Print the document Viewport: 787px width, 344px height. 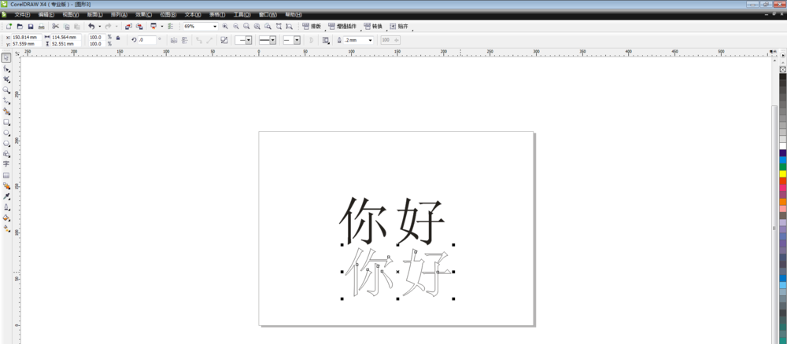coord(41,26)
